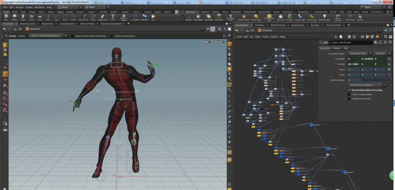Open the Render menu
The image size is (395, 190).
point(19,7)
